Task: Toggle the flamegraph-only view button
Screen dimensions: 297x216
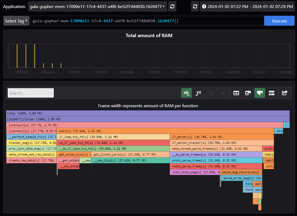Action: tap(260, 92)
